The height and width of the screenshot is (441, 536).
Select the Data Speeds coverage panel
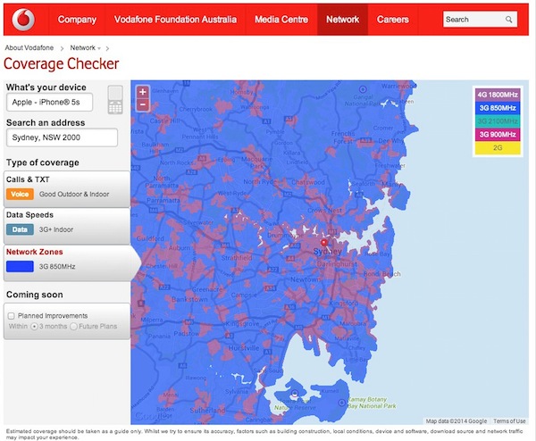coord(67,226)
